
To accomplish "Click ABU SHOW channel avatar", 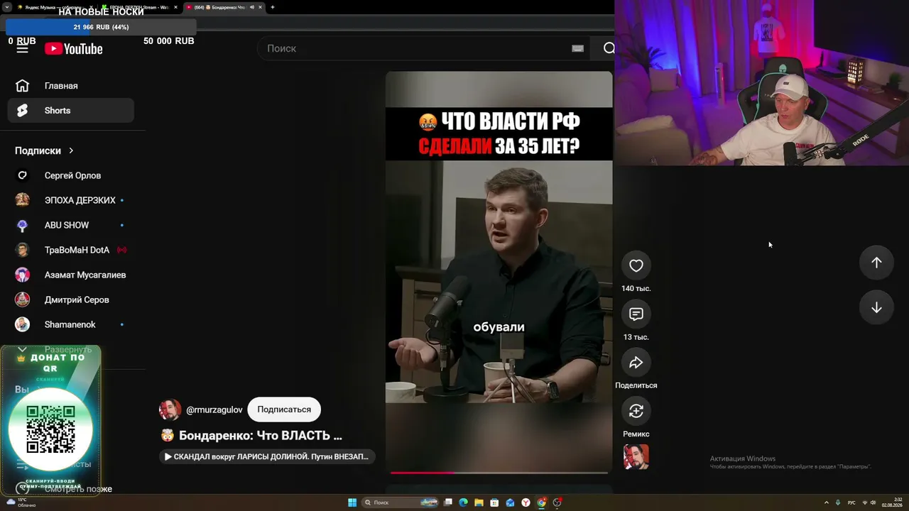I will 23,225.
